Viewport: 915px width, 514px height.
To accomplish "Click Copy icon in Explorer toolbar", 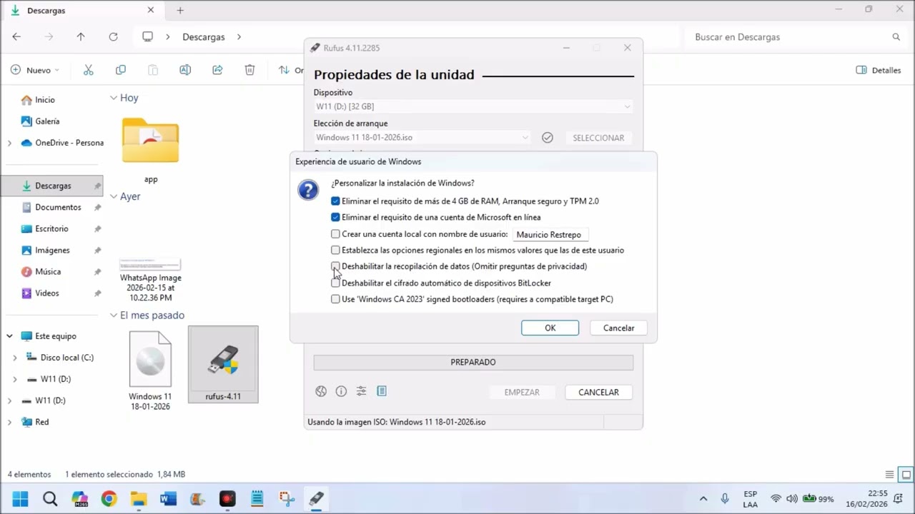I will coord(121,70).
